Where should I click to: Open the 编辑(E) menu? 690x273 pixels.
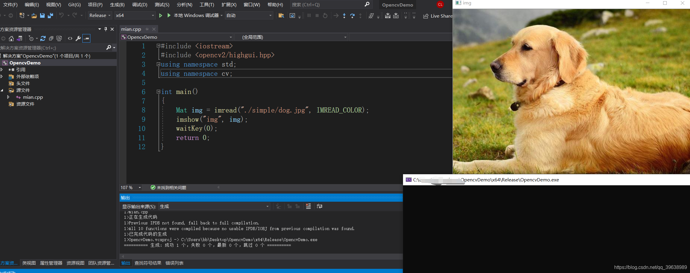[x=32, y=5]
